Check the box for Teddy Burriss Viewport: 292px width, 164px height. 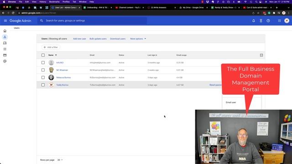click(43, 85)
